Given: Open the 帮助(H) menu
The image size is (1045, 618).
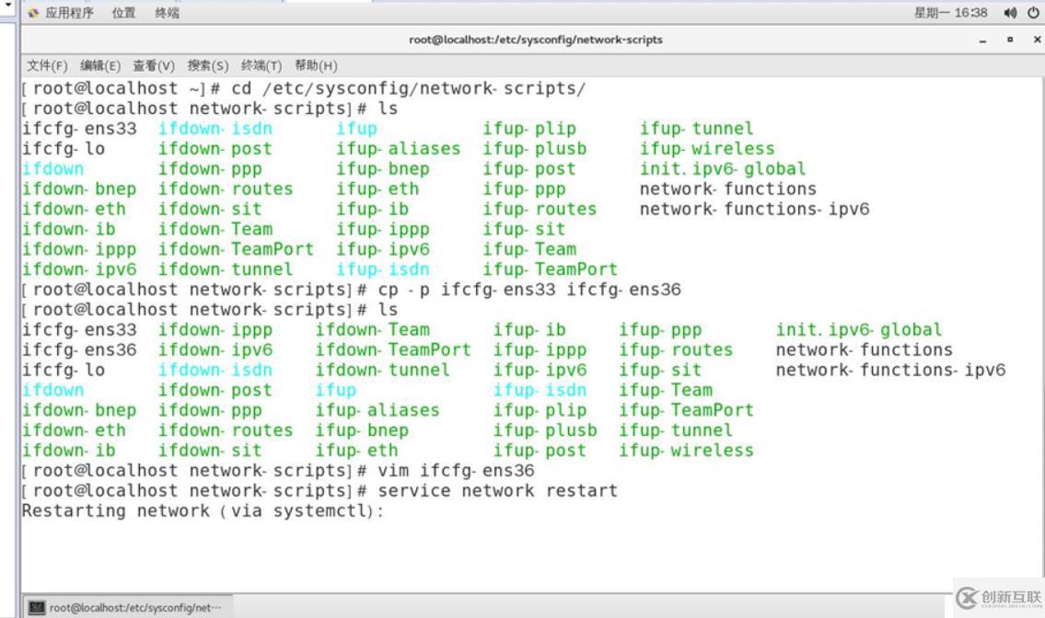Looking at the screenshot, I should click(316, 65).
